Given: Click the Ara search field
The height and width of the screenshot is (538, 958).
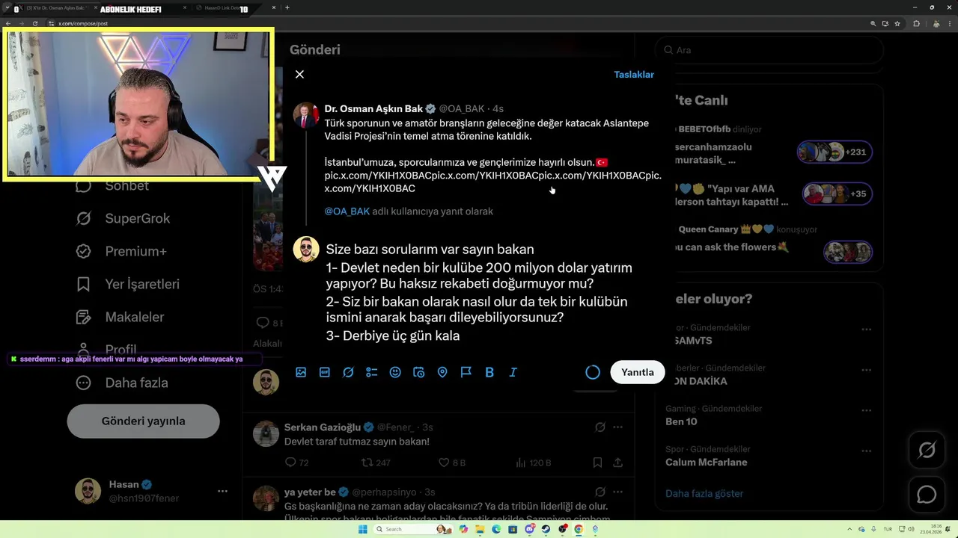Looking at the screenshot, I should coord(769,50).
